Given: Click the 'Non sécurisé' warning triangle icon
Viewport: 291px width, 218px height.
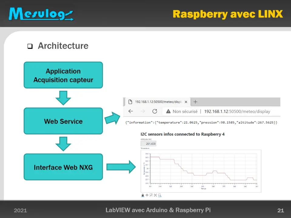Looking at the screenshot, I should click(x=168, y=111).
